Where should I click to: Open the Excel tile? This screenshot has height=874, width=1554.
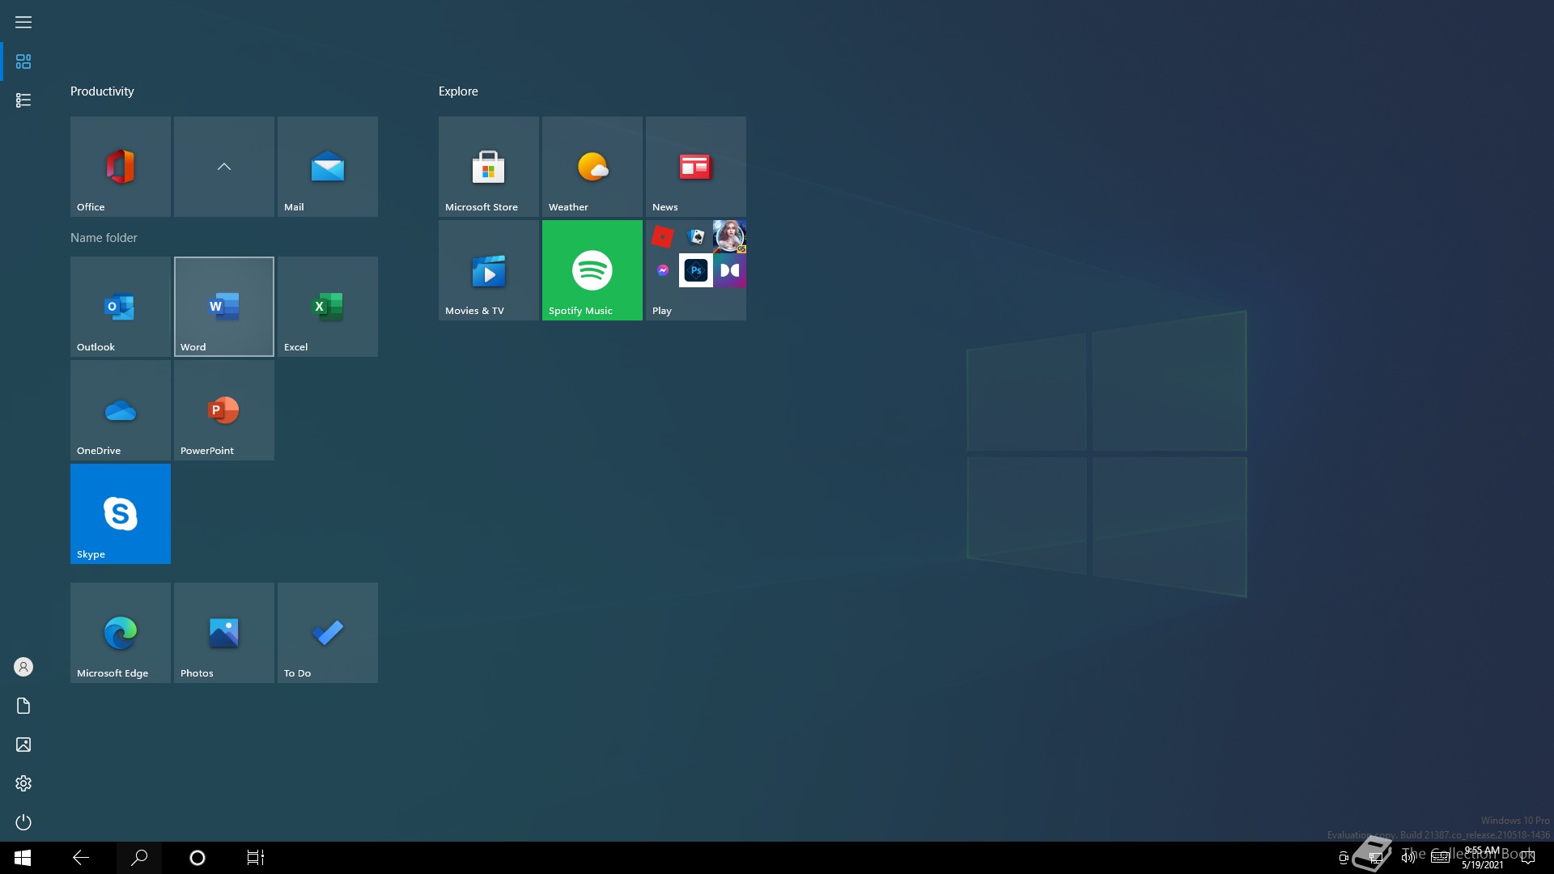click(x=328, y=307)
